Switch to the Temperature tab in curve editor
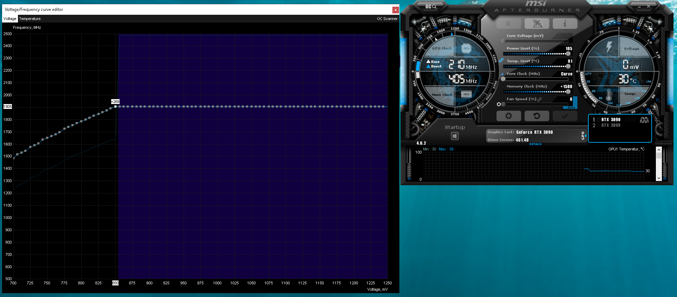The image size is (677, 297). (30, 19)
